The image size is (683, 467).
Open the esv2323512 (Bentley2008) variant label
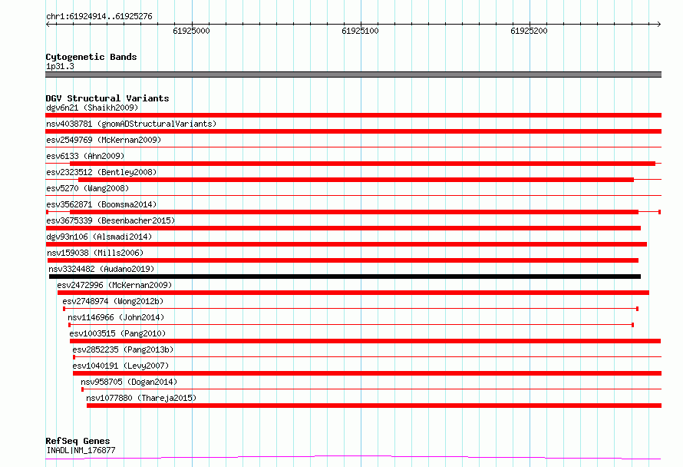101,172
